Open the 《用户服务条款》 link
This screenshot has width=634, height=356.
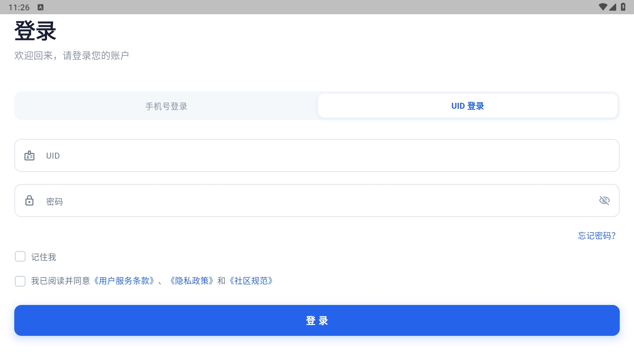124,281
